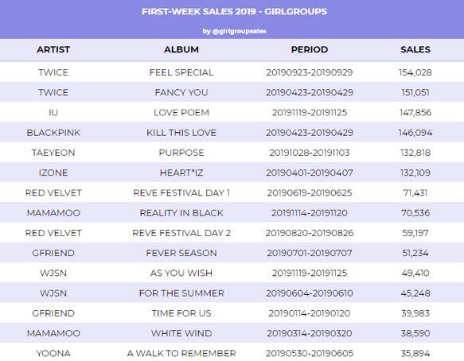464x361 pixels.
Task: Click the REALITY IN BLACK album cell
Action: (x=181, y=213)
